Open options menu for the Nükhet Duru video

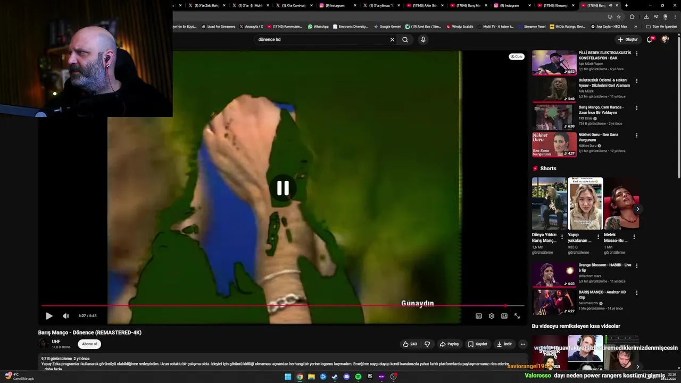coord(636,135)
